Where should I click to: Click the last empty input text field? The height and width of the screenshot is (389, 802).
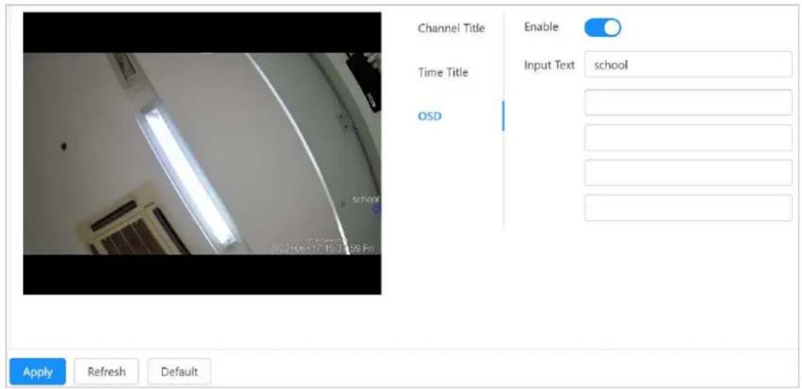tap(688, 208)
